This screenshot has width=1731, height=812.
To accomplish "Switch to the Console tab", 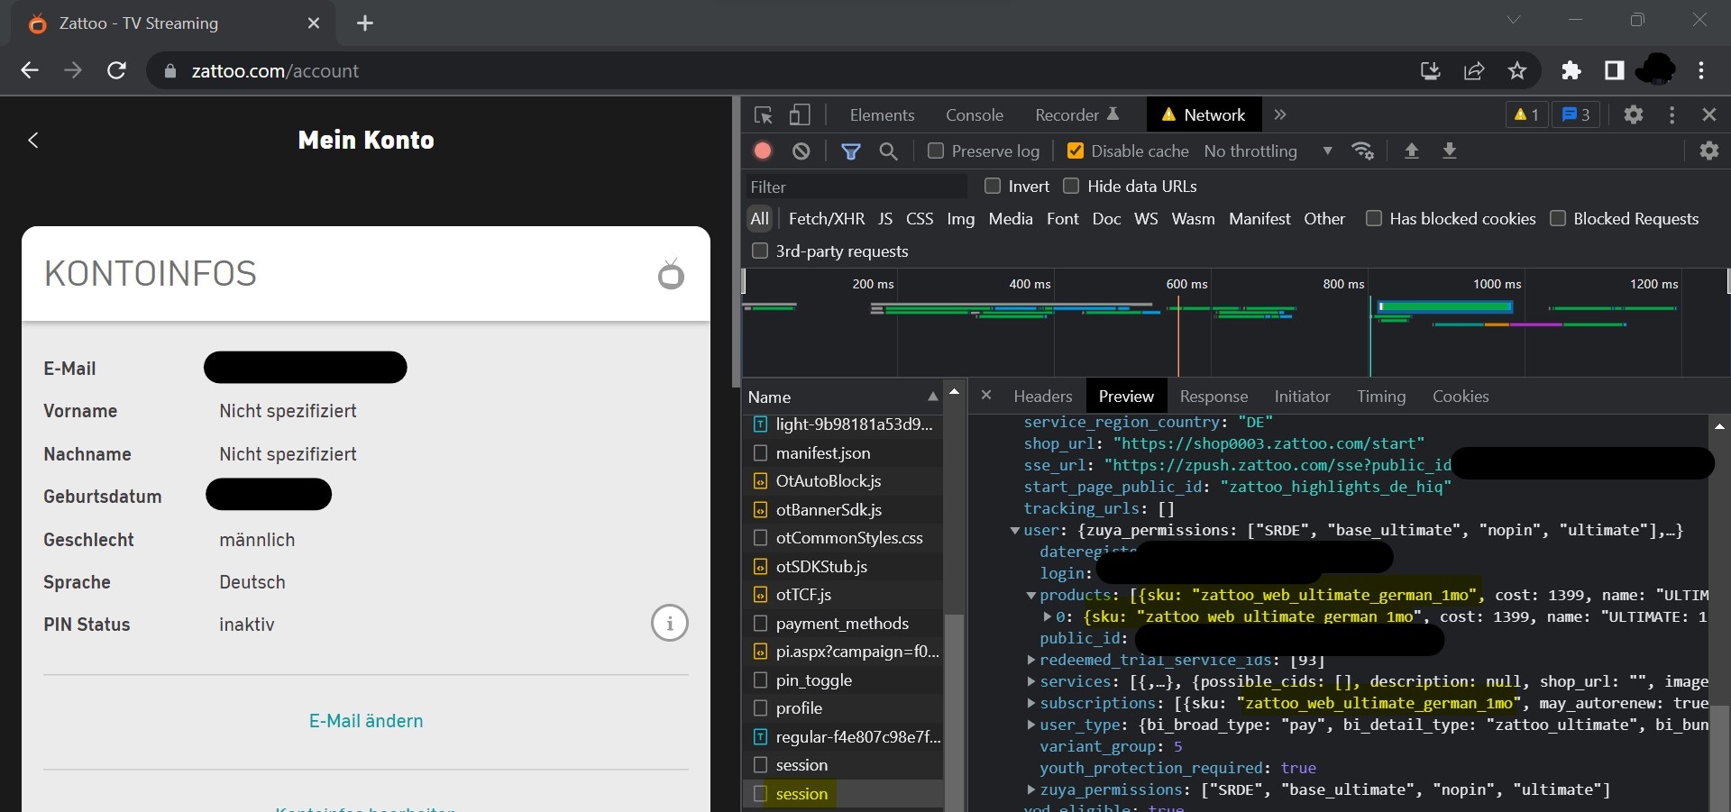I will [975, 114].
